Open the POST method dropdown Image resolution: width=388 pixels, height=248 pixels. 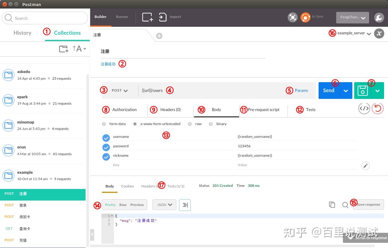point(119,90)
